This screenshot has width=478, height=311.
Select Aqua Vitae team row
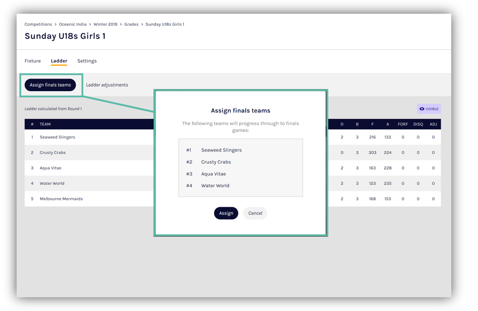[50, 168]
